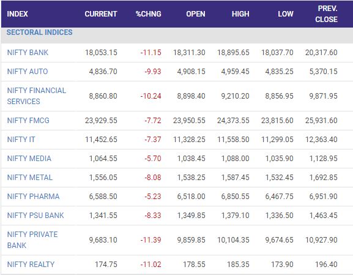Select NIFTY METAL change -8.08
This screenshot has height=275, width=353.
tap(153, 178)
